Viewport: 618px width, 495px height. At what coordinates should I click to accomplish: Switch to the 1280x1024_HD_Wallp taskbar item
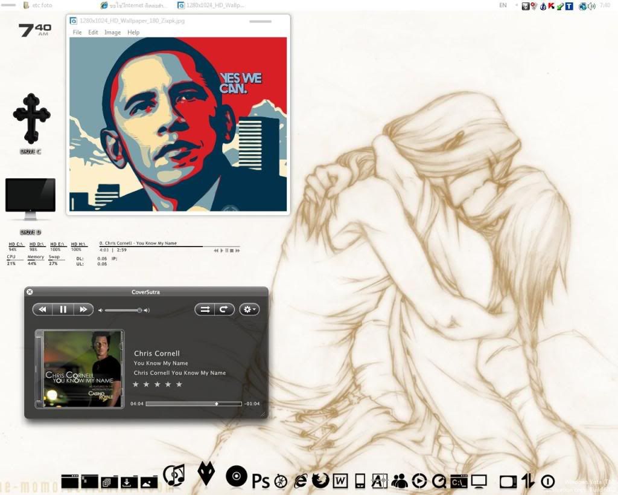pos(211,5)
